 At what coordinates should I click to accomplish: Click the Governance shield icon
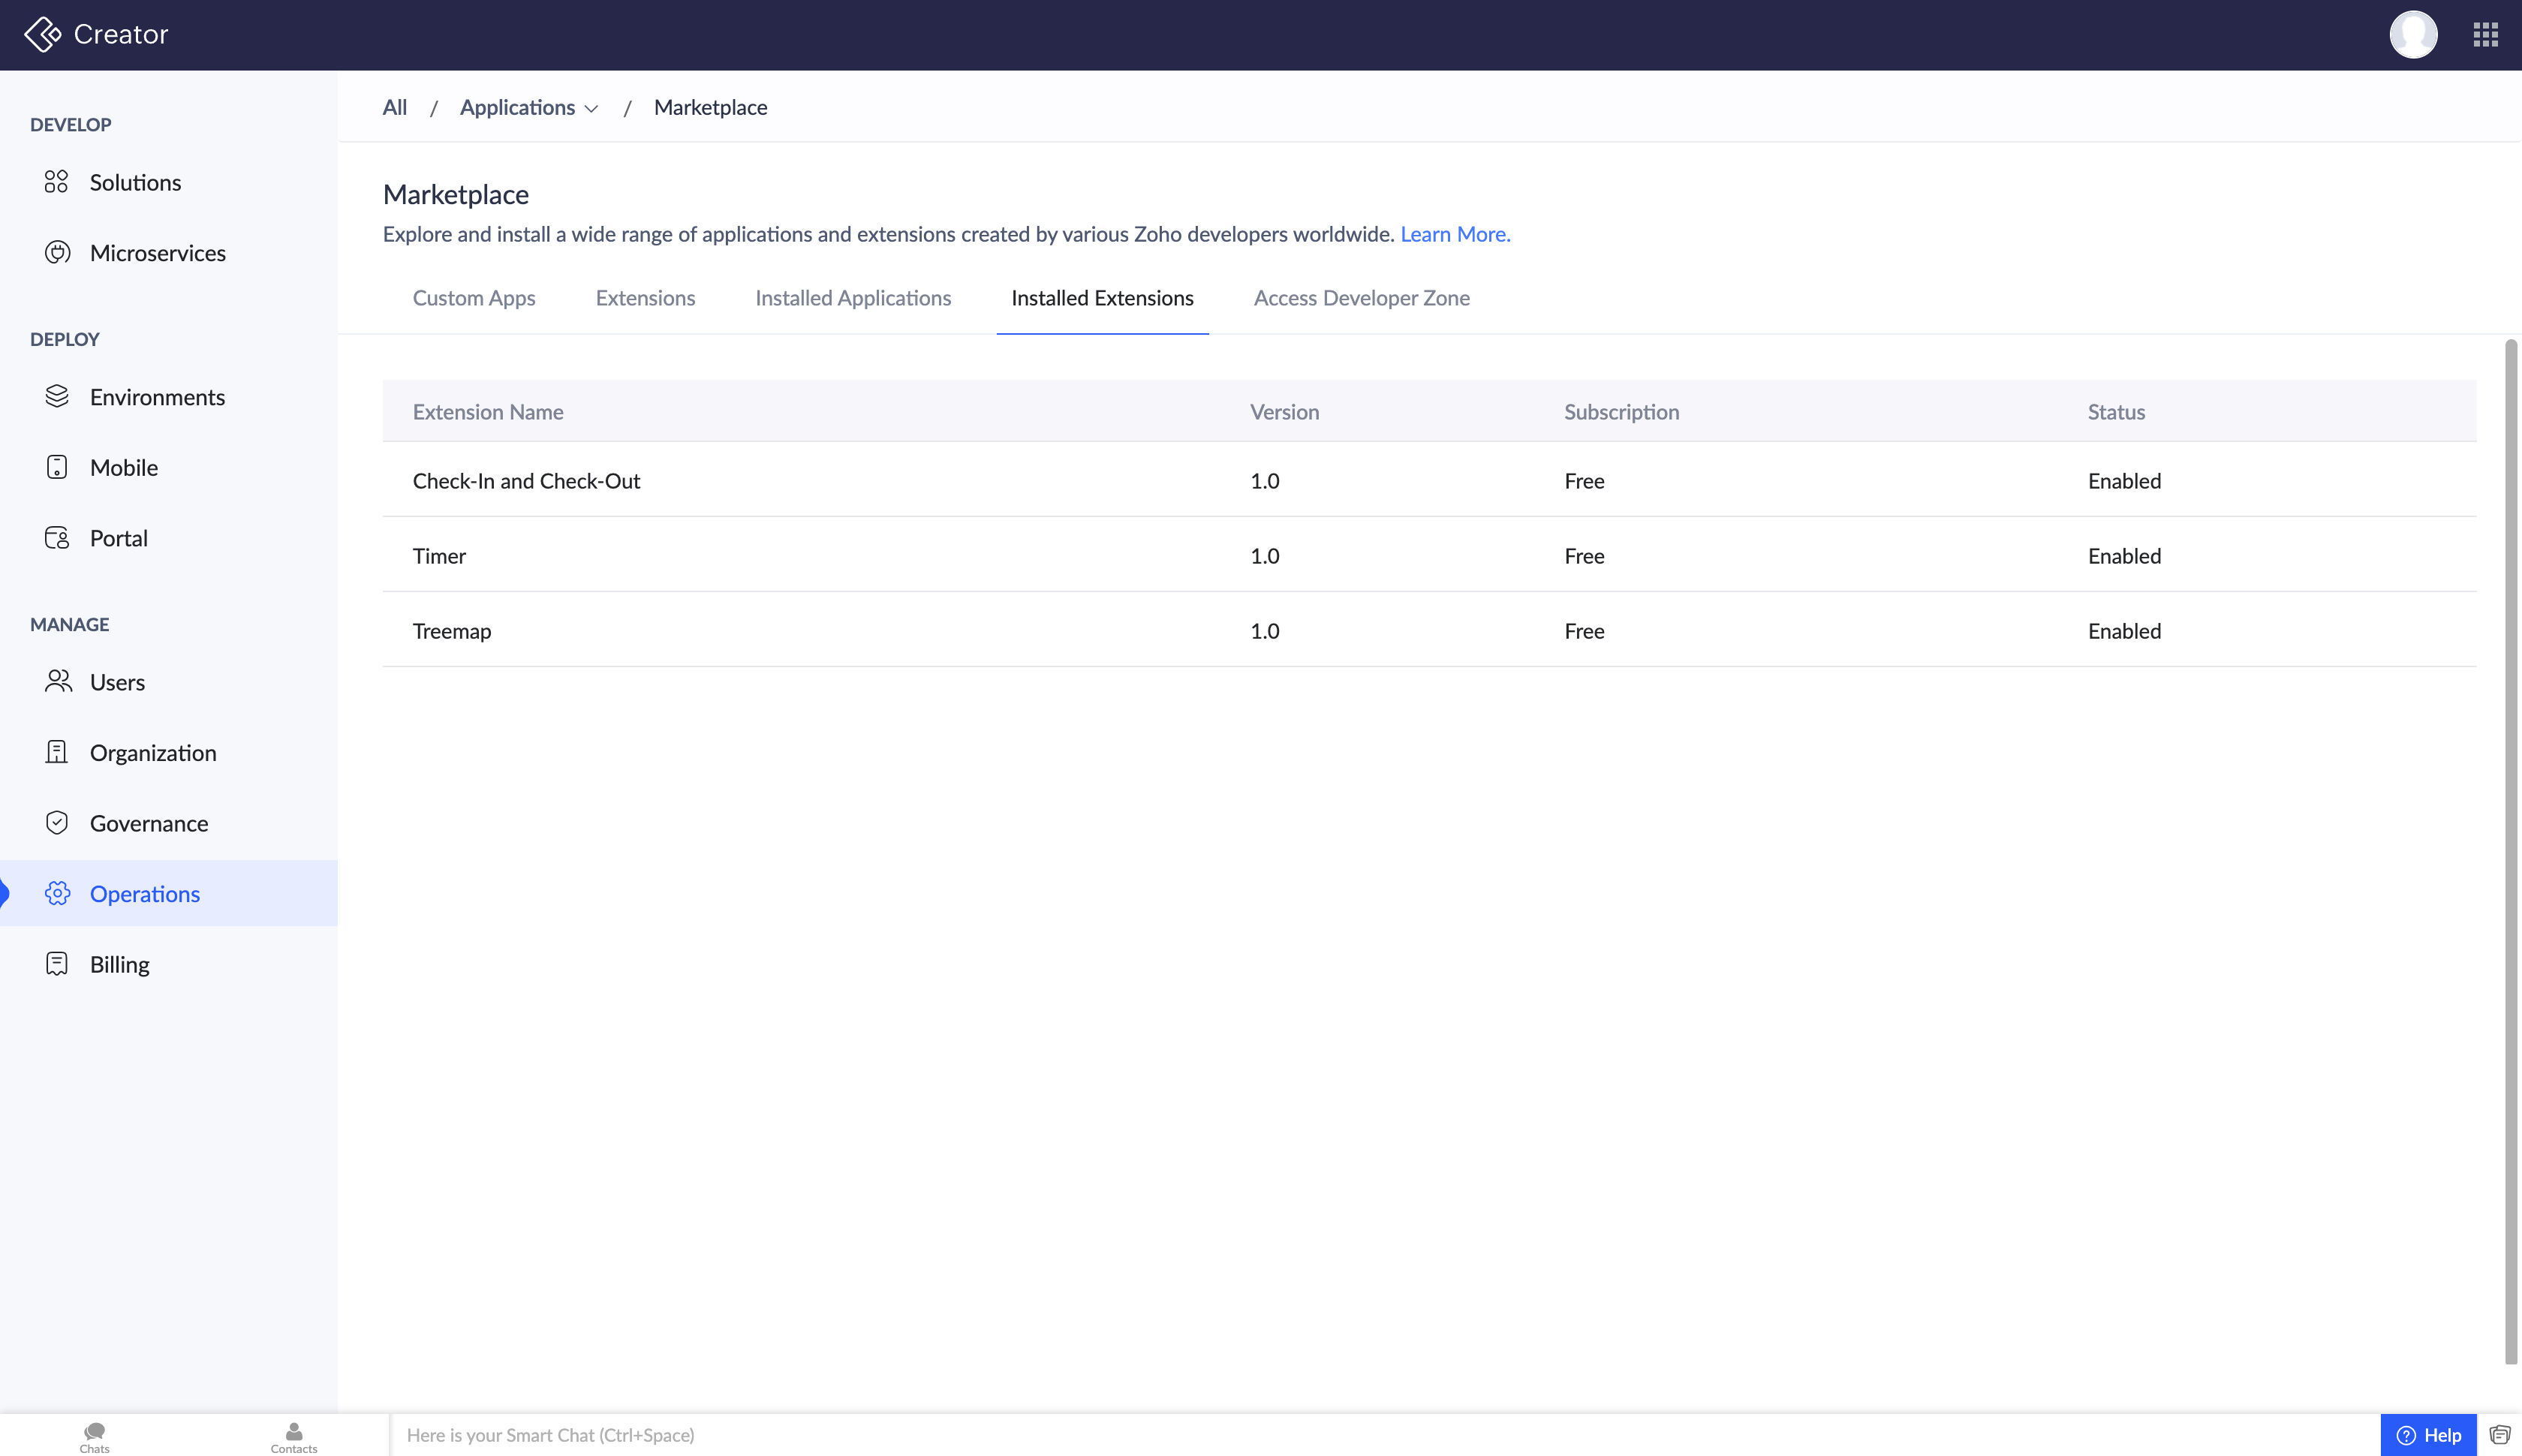click(57, 823)
